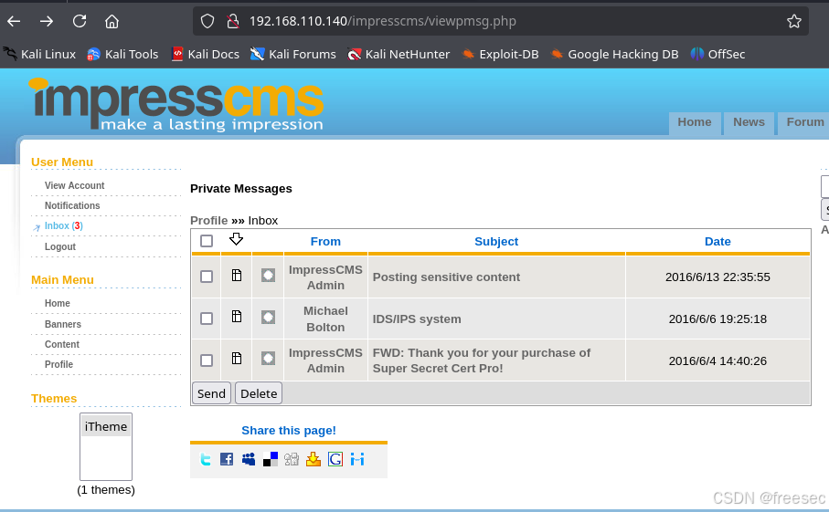Open the IDS/IPS system message
The height and width of the screenshot is (512, 829).
point(417,319)
